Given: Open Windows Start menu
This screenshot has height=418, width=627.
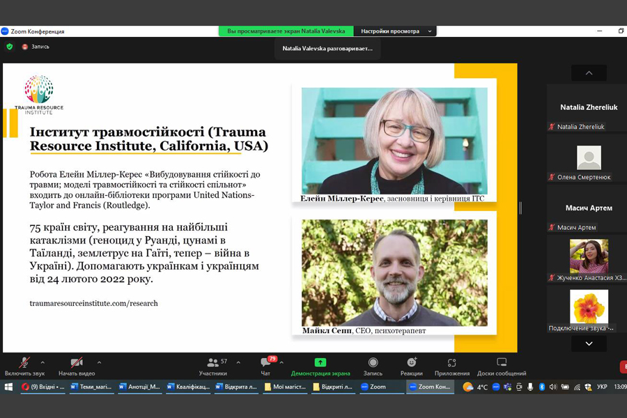Looking at the screenshot, I should tap(8, 387).
